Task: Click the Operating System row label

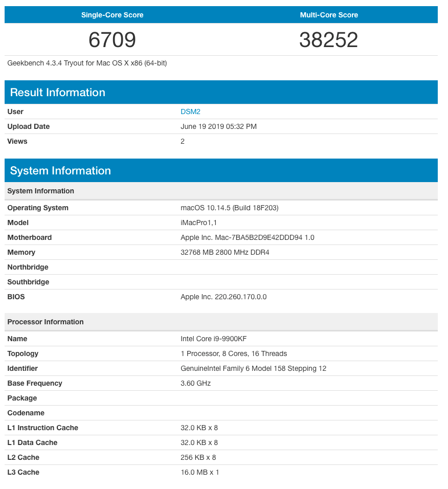Action: coord(38,208)
